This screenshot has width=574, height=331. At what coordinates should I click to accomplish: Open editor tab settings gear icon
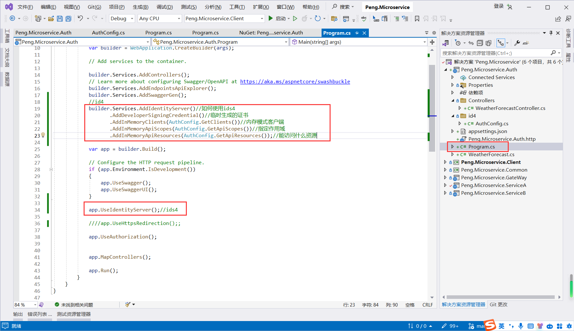434,33
